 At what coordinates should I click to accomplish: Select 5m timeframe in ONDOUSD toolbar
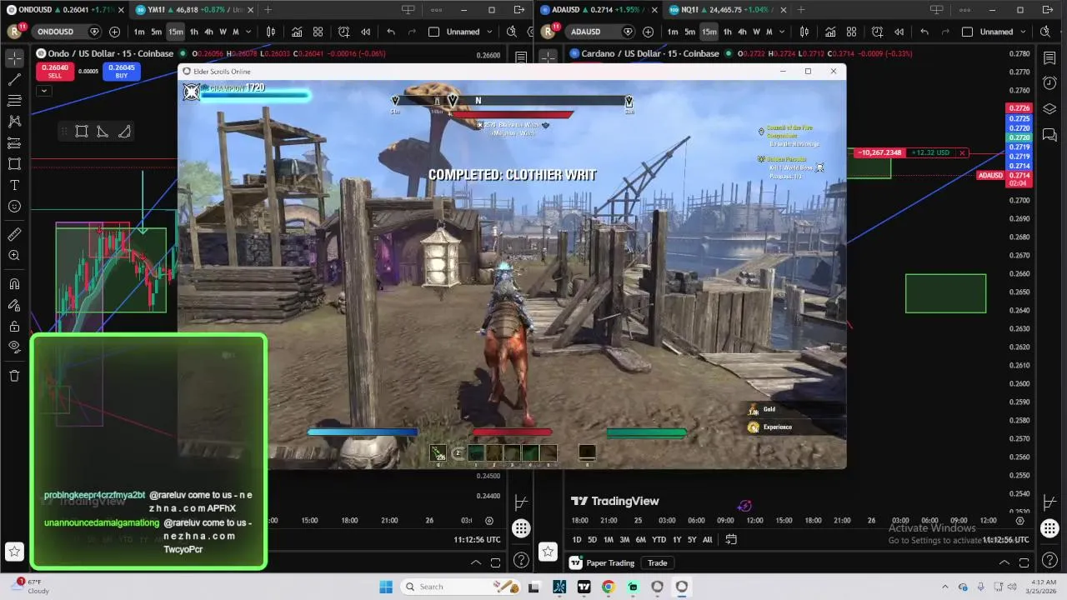click(x=156, y=32)
